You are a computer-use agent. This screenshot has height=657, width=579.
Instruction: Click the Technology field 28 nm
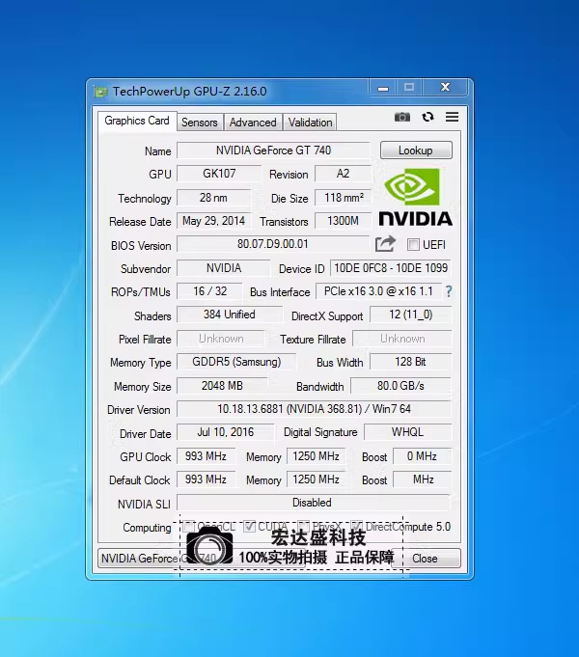pos(214,198)
